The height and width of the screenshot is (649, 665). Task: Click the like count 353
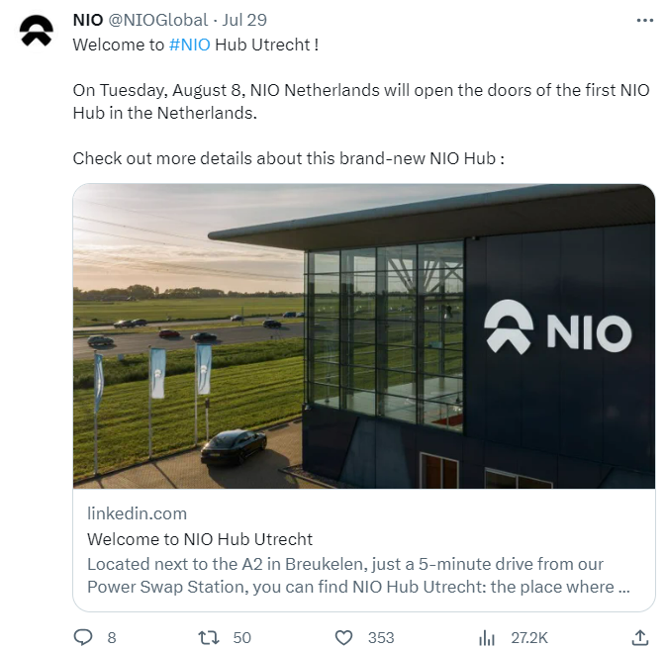point(381,637)
